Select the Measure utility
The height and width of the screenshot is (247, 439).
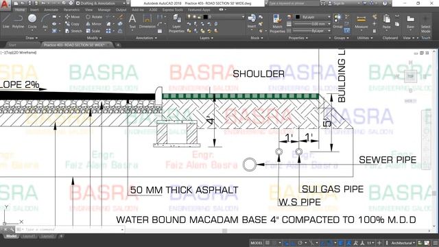tap(361, 22)
